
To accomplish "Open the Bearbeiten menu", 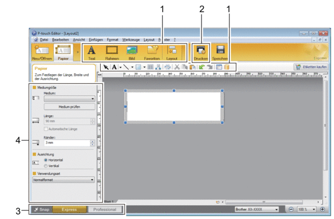I will tap(60, 40).
